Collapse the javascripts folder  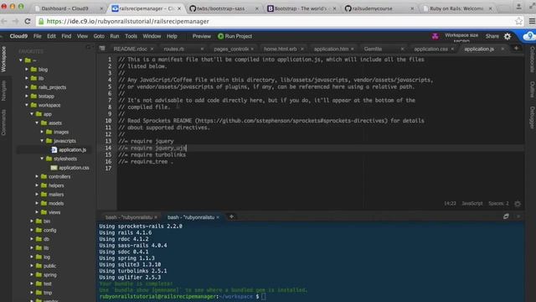pyautogui.click(x=42, y=141)
